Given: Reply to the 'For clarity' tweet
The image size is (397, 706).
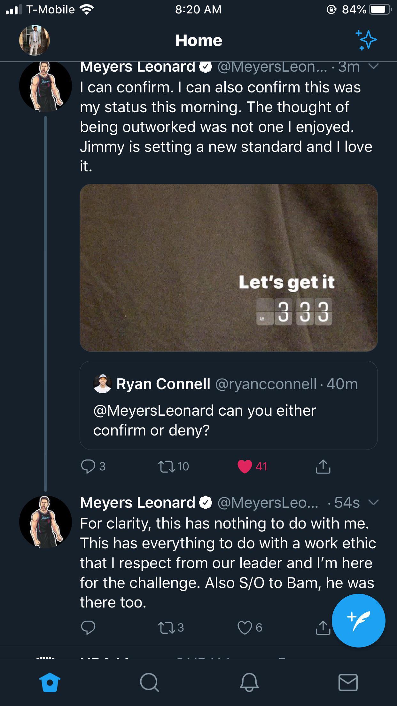Looking at the screenshot, I should (x=88, y=628).
